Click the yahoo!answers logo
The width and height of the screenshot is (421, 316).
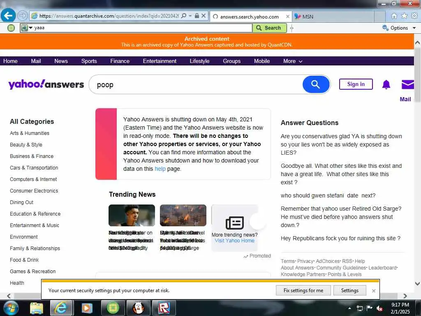click(x=46, y=84)
